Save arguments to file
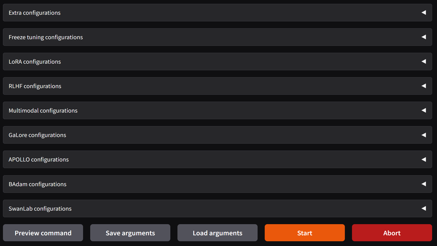This screenshot has width=437, height=246. (x=130, y=233)
